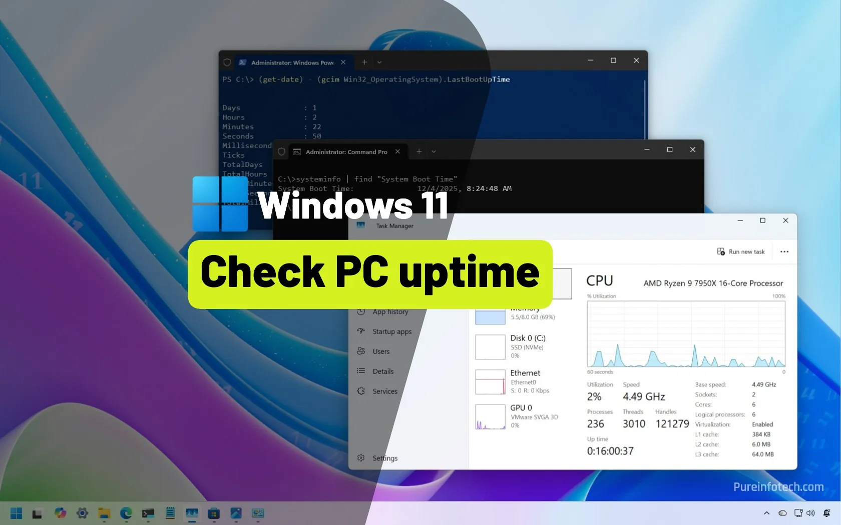Click the Windows Start button on taskbar
The height and width of the screenshot is (525, 841).
[16, 513]
